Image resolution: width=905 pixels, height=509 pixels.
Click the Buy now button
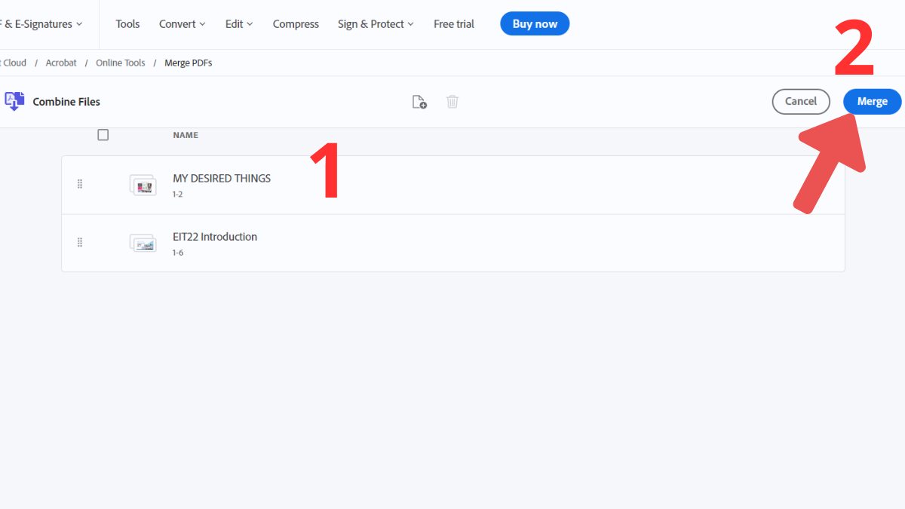[x=535, y=23]
